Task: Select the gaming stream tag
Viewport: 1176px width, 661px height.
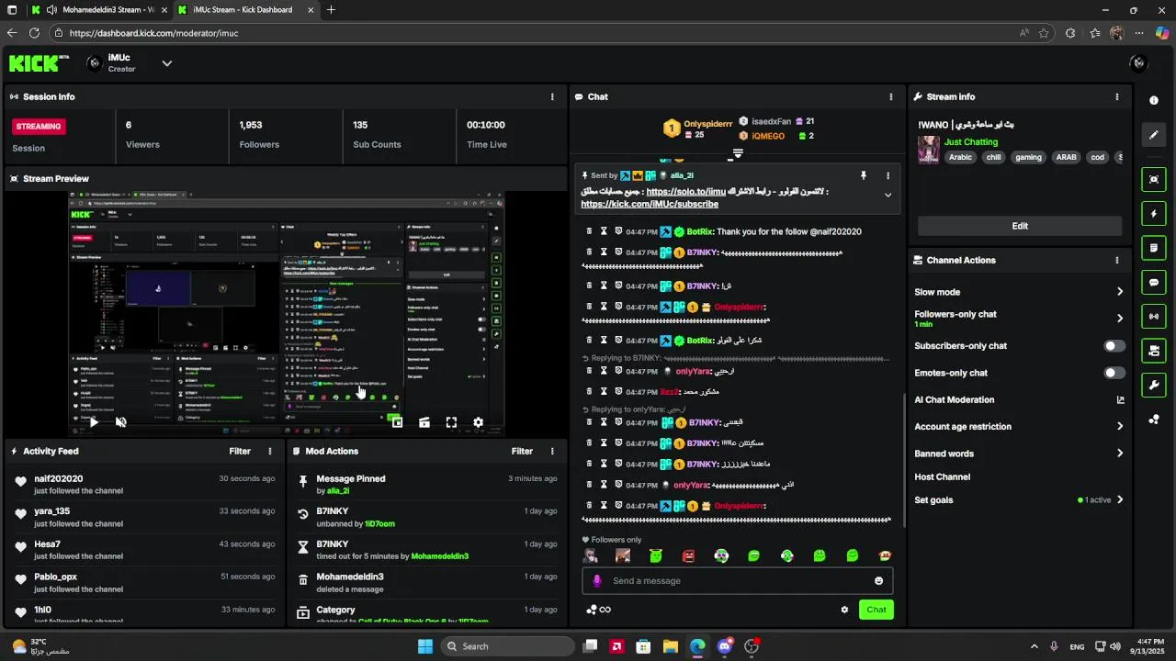Action: pyautogui.click(x=1028, y=157)
